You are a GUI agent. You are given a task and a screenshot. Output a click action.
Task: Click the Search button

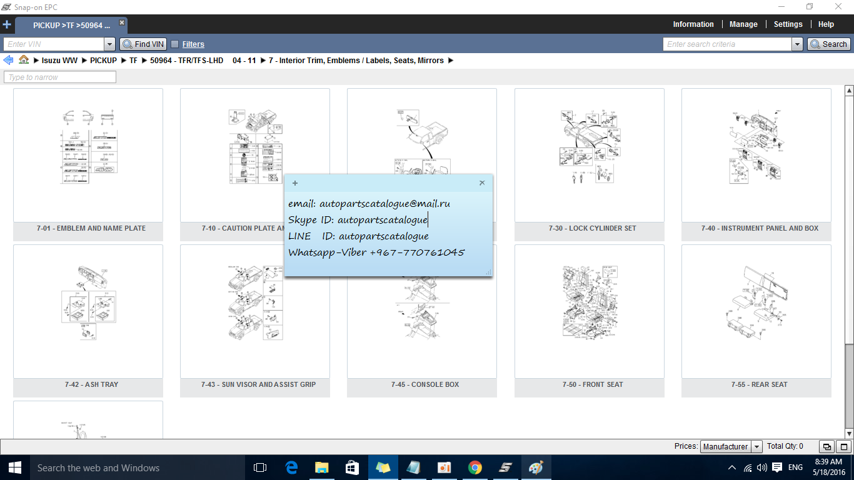(828, 44)
